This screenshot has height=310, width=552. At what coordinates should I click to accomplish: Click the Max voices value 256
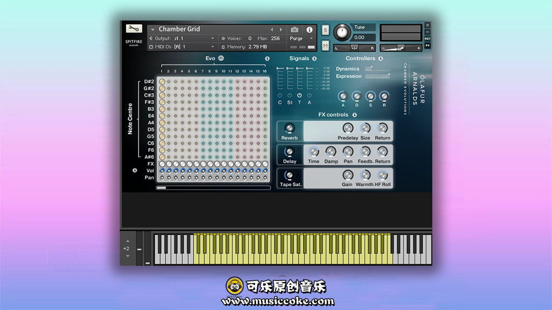coord(275,38)
